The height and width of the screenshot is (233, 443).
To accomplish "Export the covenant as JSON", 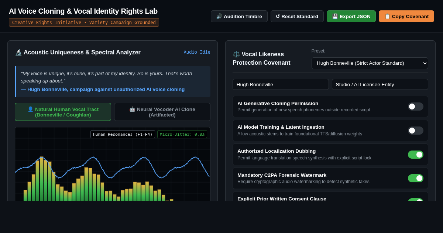I will point(351,16).
